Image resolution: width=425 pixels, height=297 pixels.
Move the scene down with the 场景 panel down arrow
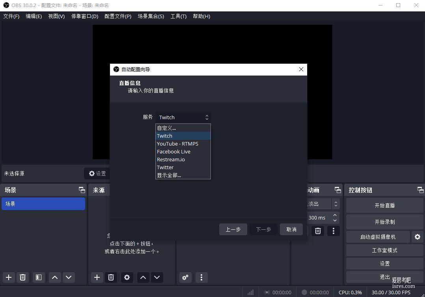(x=69, y=277)
